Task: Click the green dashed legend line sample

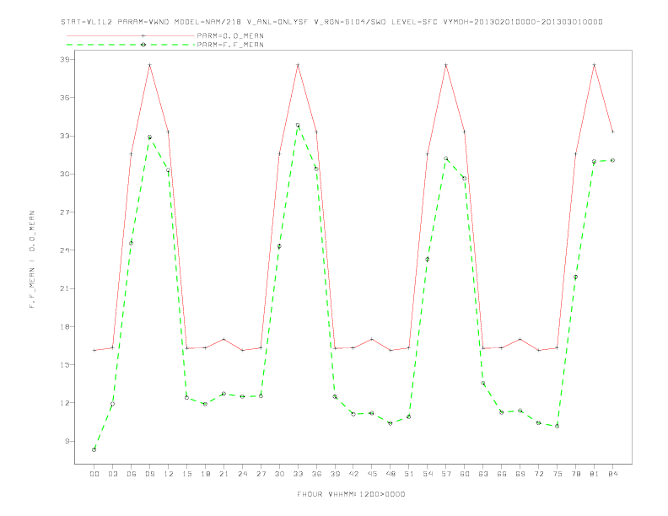Action: [x=131, y=45]
